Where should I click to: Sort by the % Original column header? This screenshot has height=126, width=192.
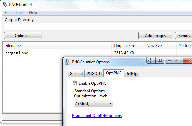tap(184, 46)
